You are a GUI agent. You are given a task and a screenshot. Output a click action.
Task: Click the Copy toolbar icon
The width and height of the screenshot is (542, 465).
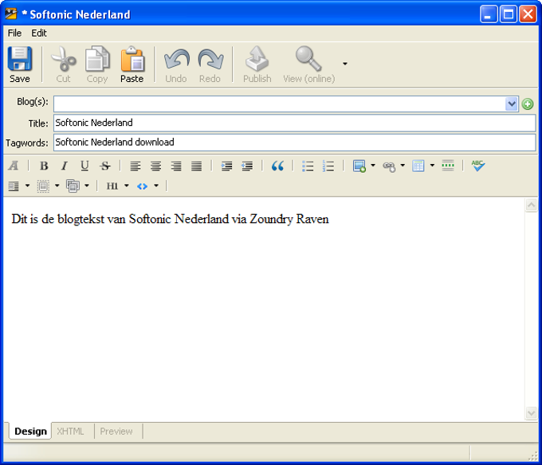97,59
